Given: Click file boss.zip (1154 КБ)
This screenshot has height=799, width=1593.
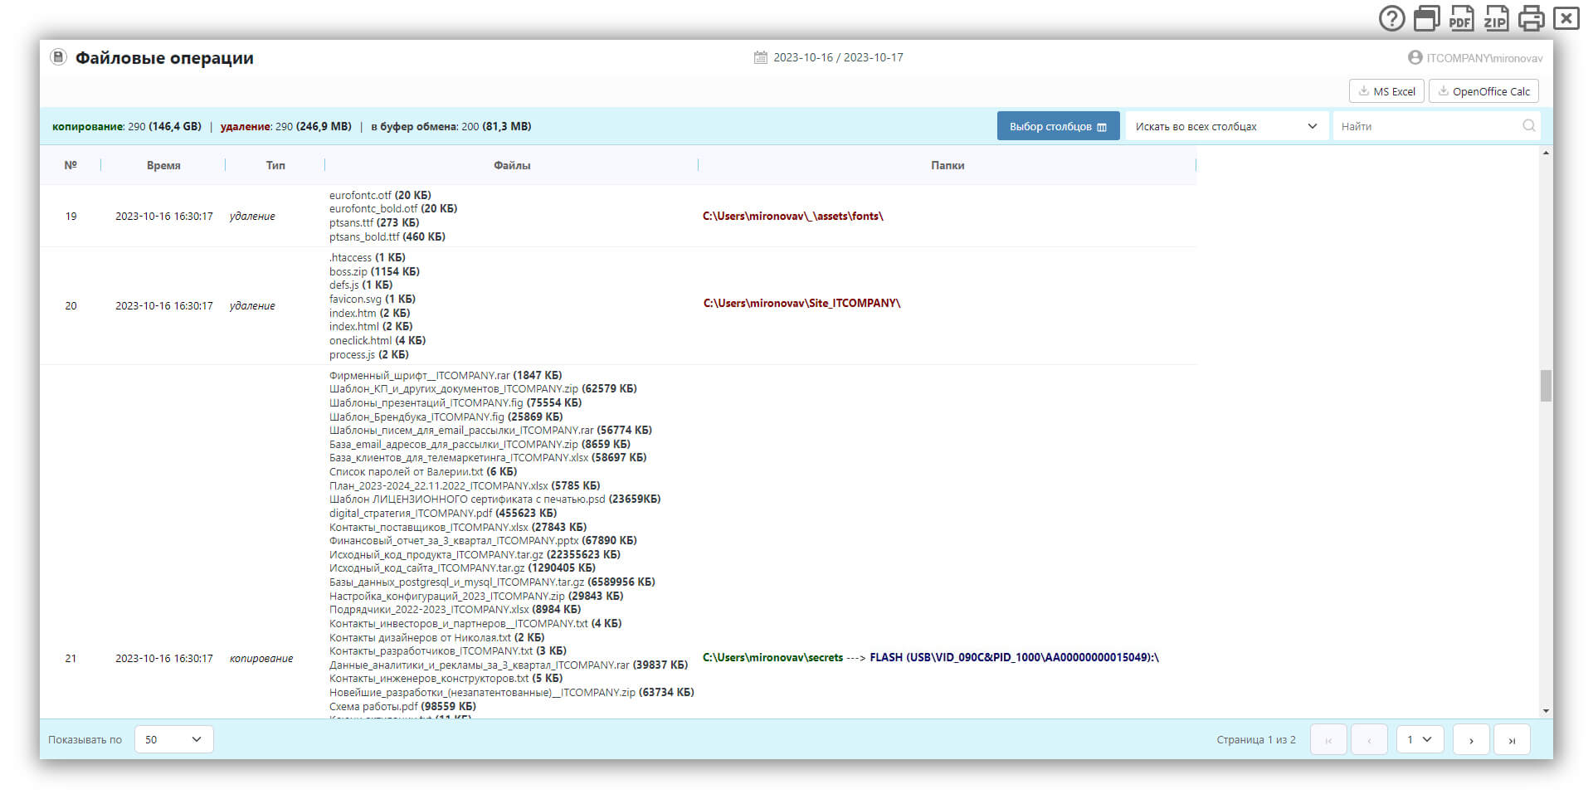Looking at the screenshot, I should [x=374, y=271].
